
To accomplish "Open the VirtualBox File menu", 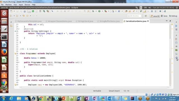I will (x=2, y=5).
